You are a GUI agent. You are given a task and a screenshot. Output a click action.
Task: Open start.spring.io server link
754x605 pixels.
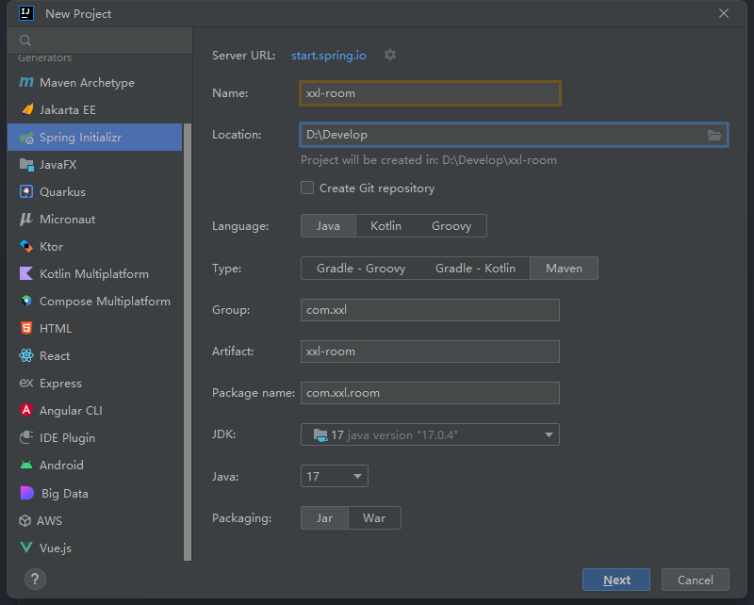click(x=328, y=56)
